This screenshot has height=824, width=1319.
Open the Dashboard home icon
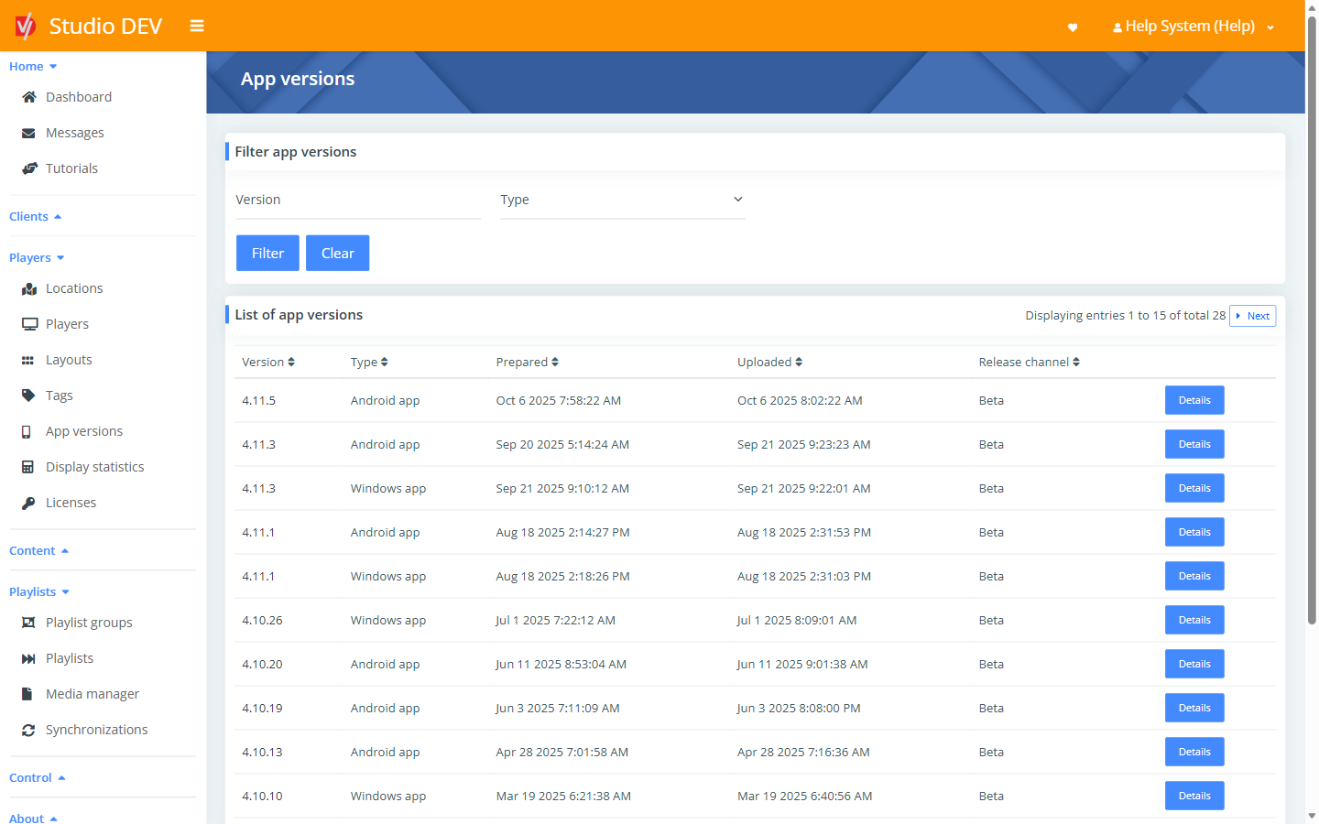[x=29, y=97]
